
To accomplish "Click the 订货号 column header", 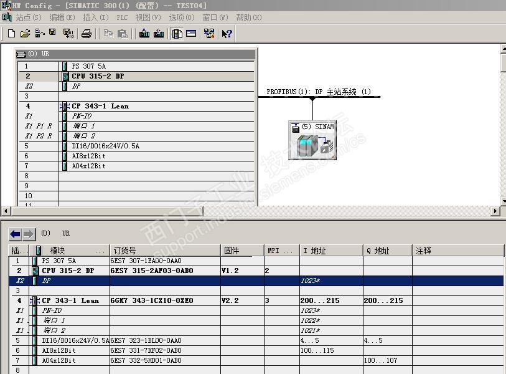I will pyautogui.click(x=165, y=251).
